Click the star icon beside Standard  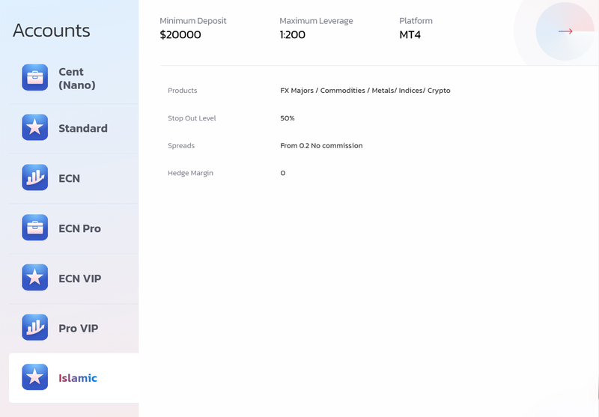coord(34,127)
